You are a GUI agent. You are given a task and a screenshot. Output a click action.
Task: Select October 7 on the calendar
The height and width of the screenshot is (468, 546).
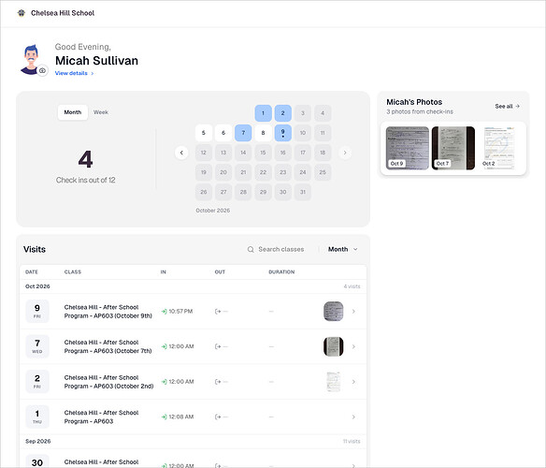(x=243, y=133)
